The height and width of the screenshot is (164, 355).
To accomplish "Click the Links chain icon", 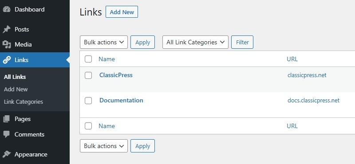I will 7,60.
